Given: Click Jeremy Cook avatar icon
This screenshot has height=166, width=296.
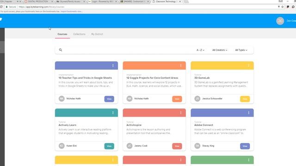Looking at the screenshot, I should coord(129,146).
